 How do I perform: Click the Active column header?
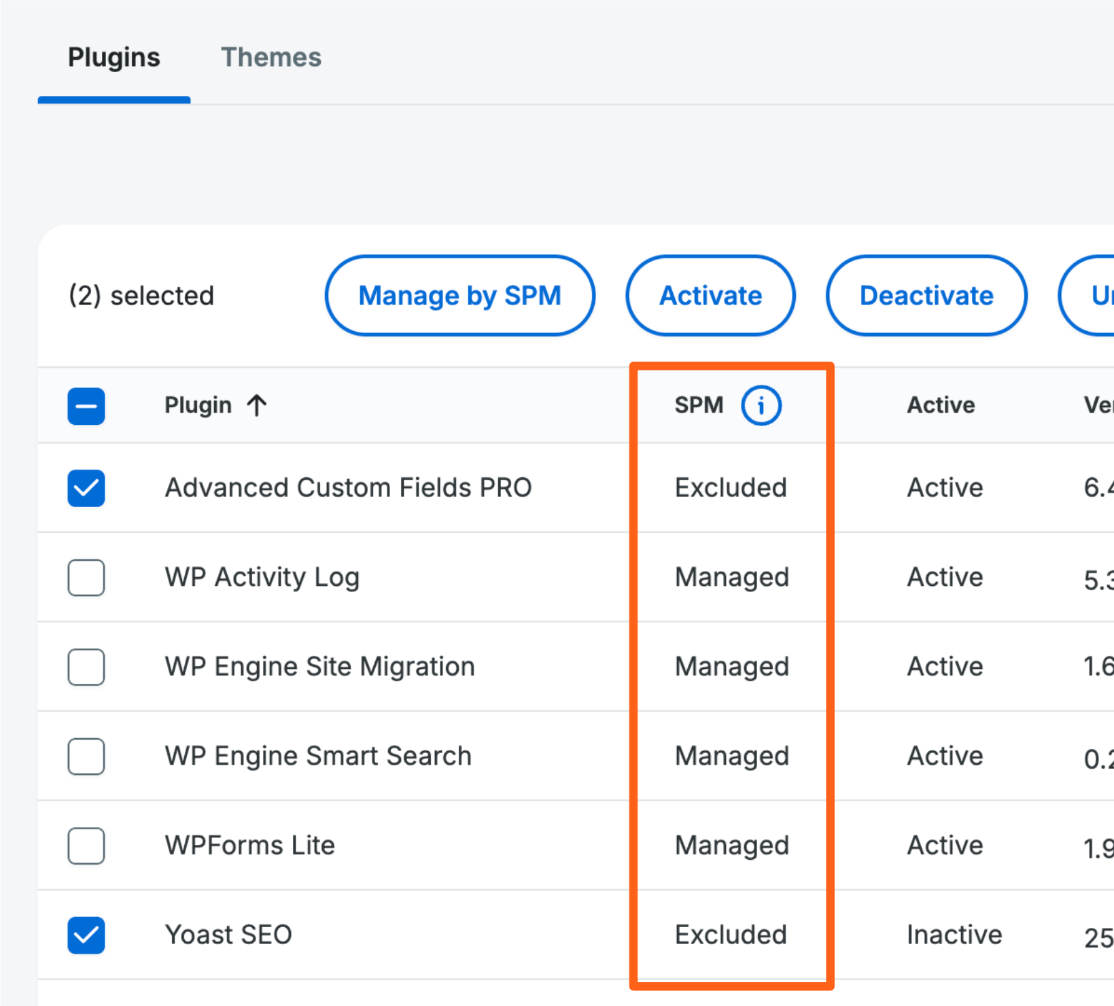click(x=941, y=406)
